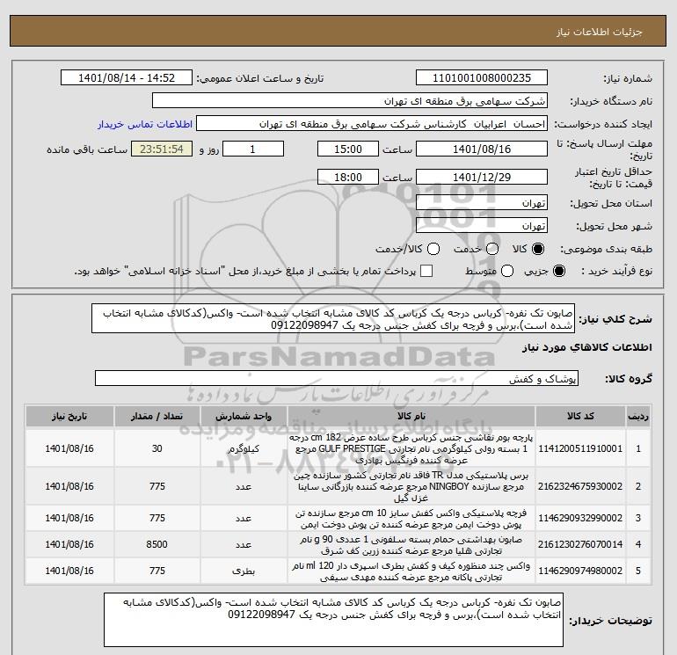Click the کد کالا column header
The height and width of the screenshot is (655, 677).
coord(580,417)
